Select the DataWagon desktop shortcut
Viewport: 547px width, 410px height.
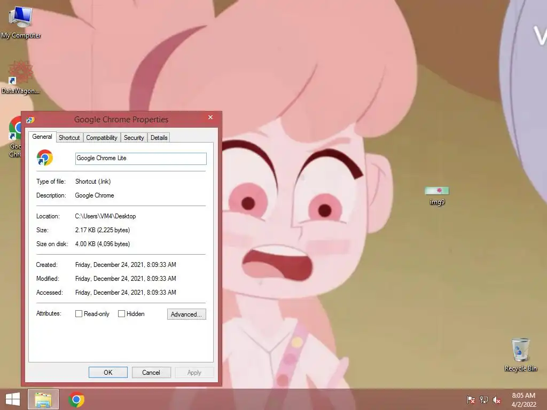[20, 77]
